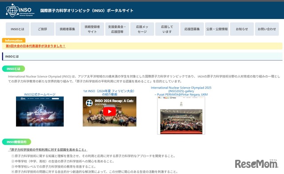284x174 pixels.
Task: Open the お知らせ menu item
Action: coord(242,29)
